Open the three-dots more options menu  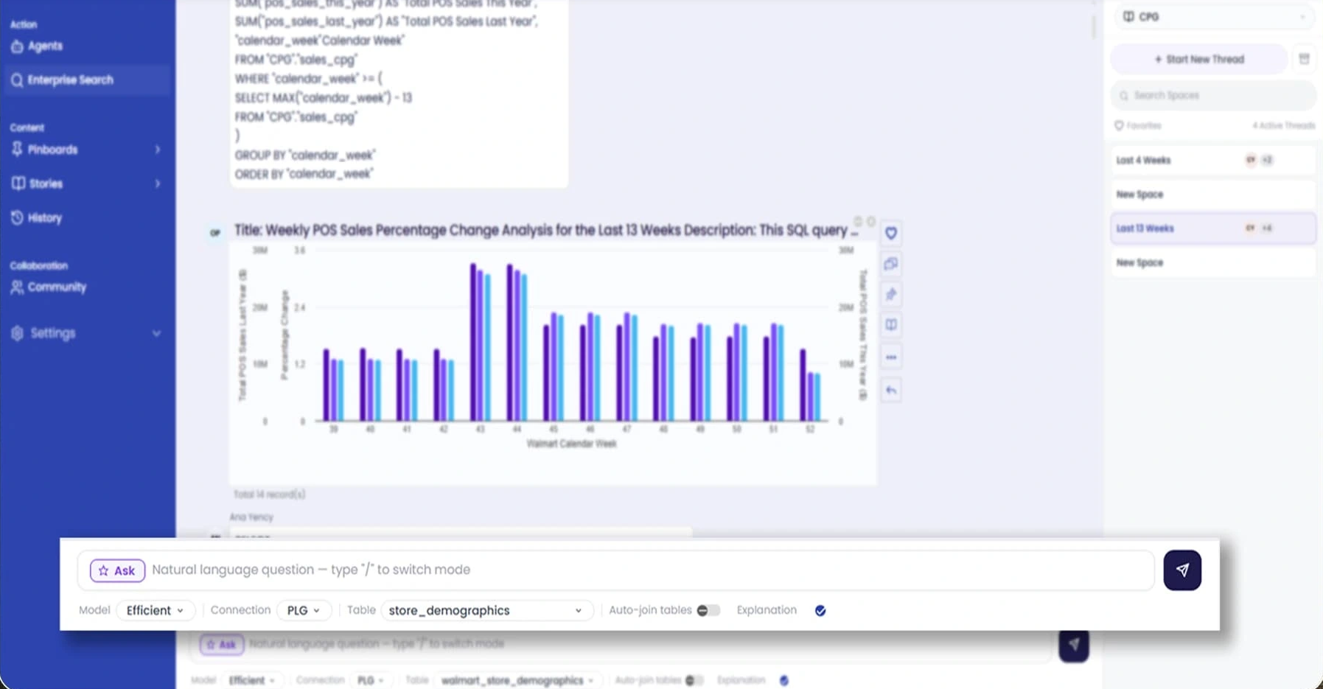[891, 357]
